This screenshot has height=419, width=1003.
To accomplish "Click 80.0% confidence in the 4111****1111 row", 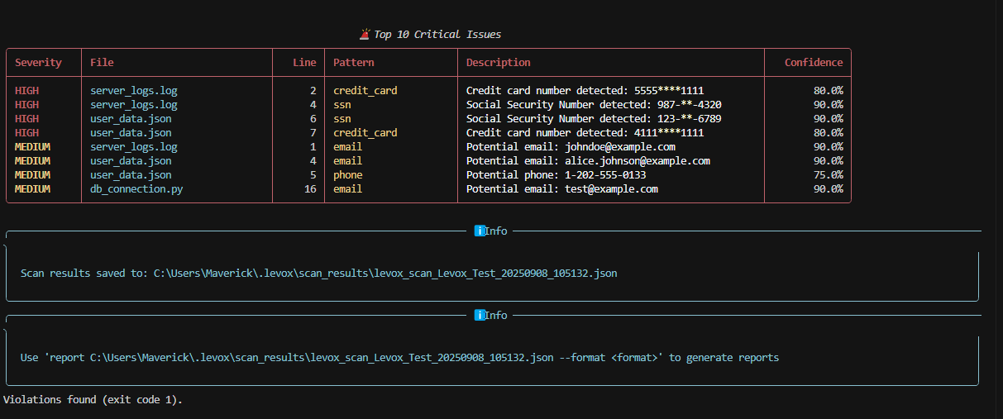I will (x=829, y=133).
